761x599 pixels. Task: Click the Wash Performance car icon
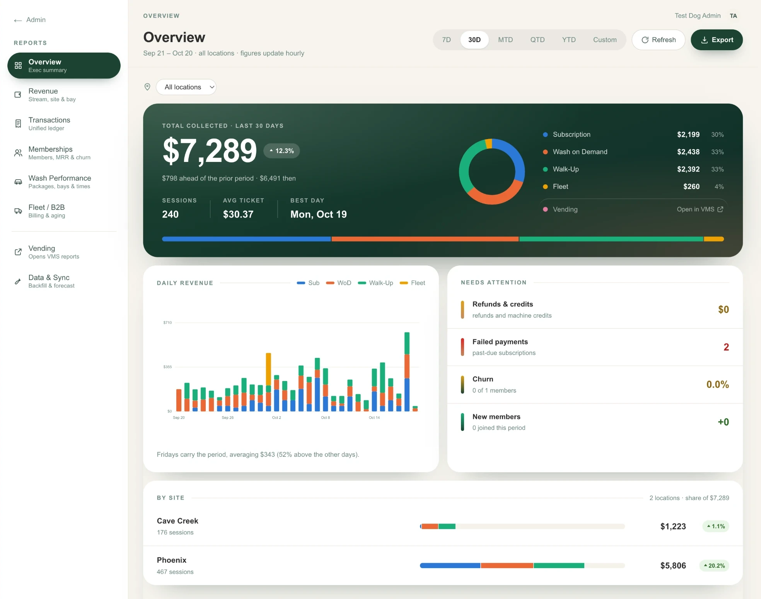18,182
